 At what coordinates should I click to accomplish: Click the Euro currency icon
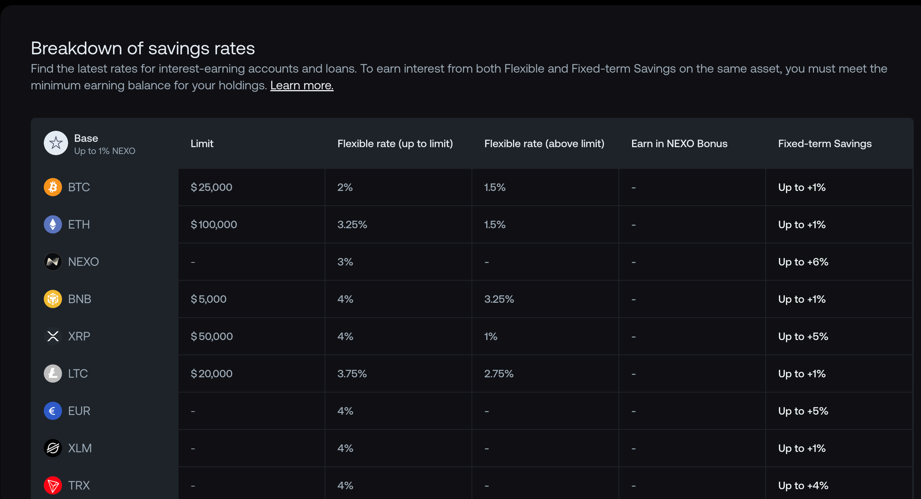click(x=53, y=411)
